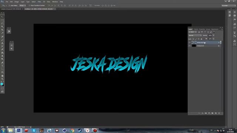Select the Move tool
237x133 pixels.
2,17
